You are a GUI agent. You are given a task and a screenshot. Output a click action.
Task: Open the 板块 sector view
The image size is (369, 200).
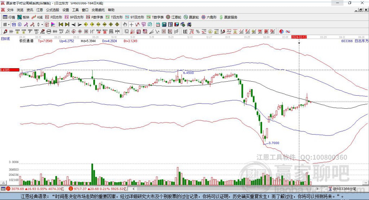[x=23, y=17]
